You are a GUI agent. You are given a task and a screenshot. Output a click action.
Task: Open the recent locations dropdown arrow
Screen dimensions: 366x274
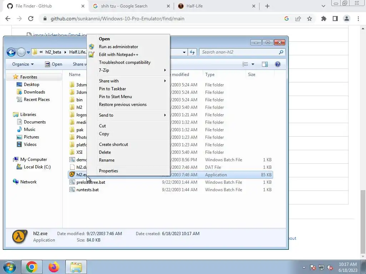[28, 52]
